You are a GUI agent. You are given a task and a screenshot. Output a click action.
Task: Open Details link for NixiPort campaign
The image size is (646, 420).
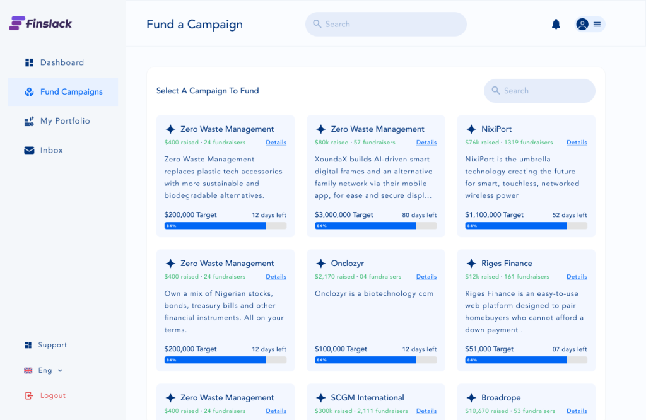[x=577, y=143]
